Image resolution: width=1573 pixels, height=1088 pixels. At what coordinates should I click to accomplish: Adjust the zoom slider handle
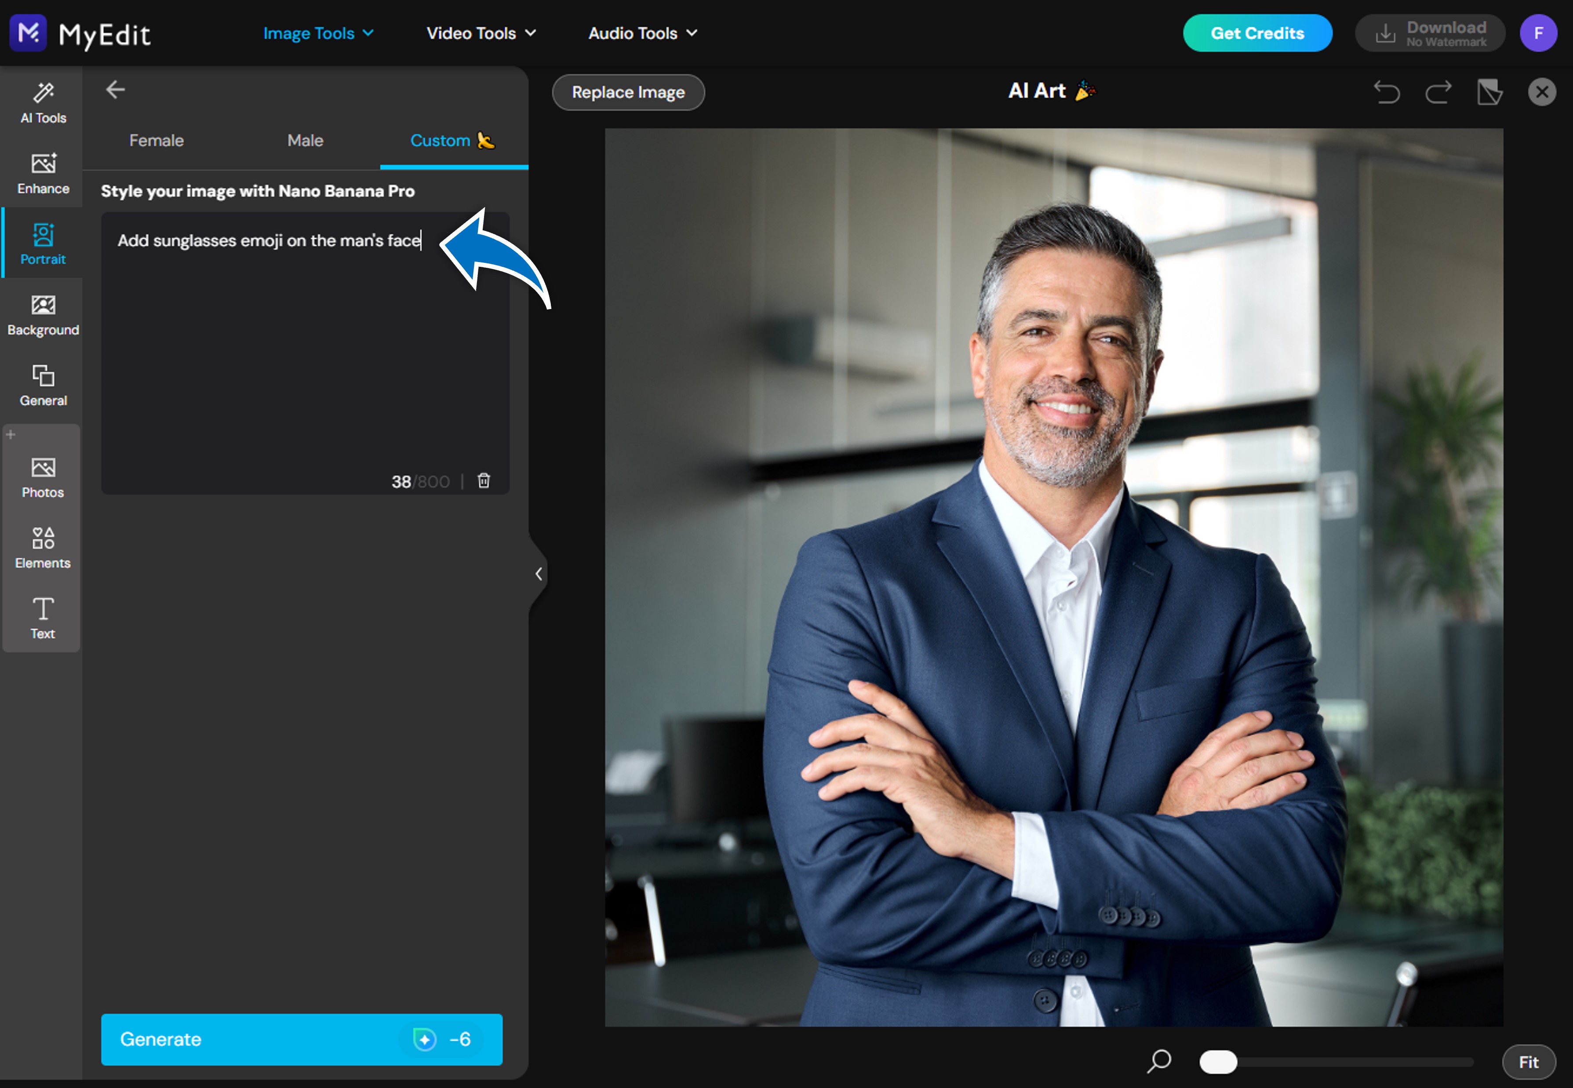(x=1218, y=1062)
